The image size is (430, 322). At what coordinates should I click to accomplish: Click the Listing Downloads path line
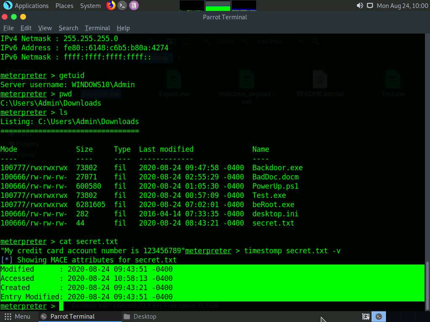69,122
